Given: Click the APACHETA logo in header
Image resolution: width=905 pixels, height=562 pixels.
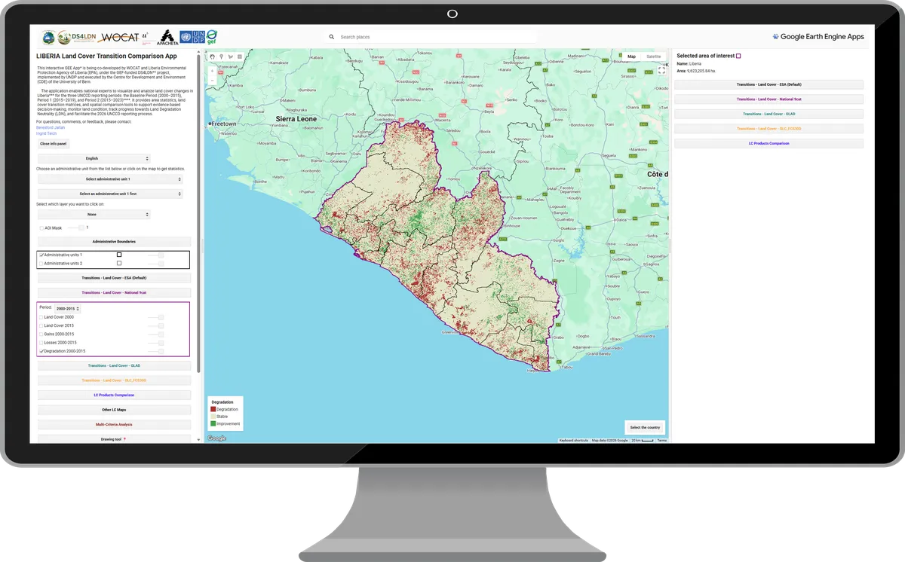Looking at the screenshot, I should click(x=167, y=38).
